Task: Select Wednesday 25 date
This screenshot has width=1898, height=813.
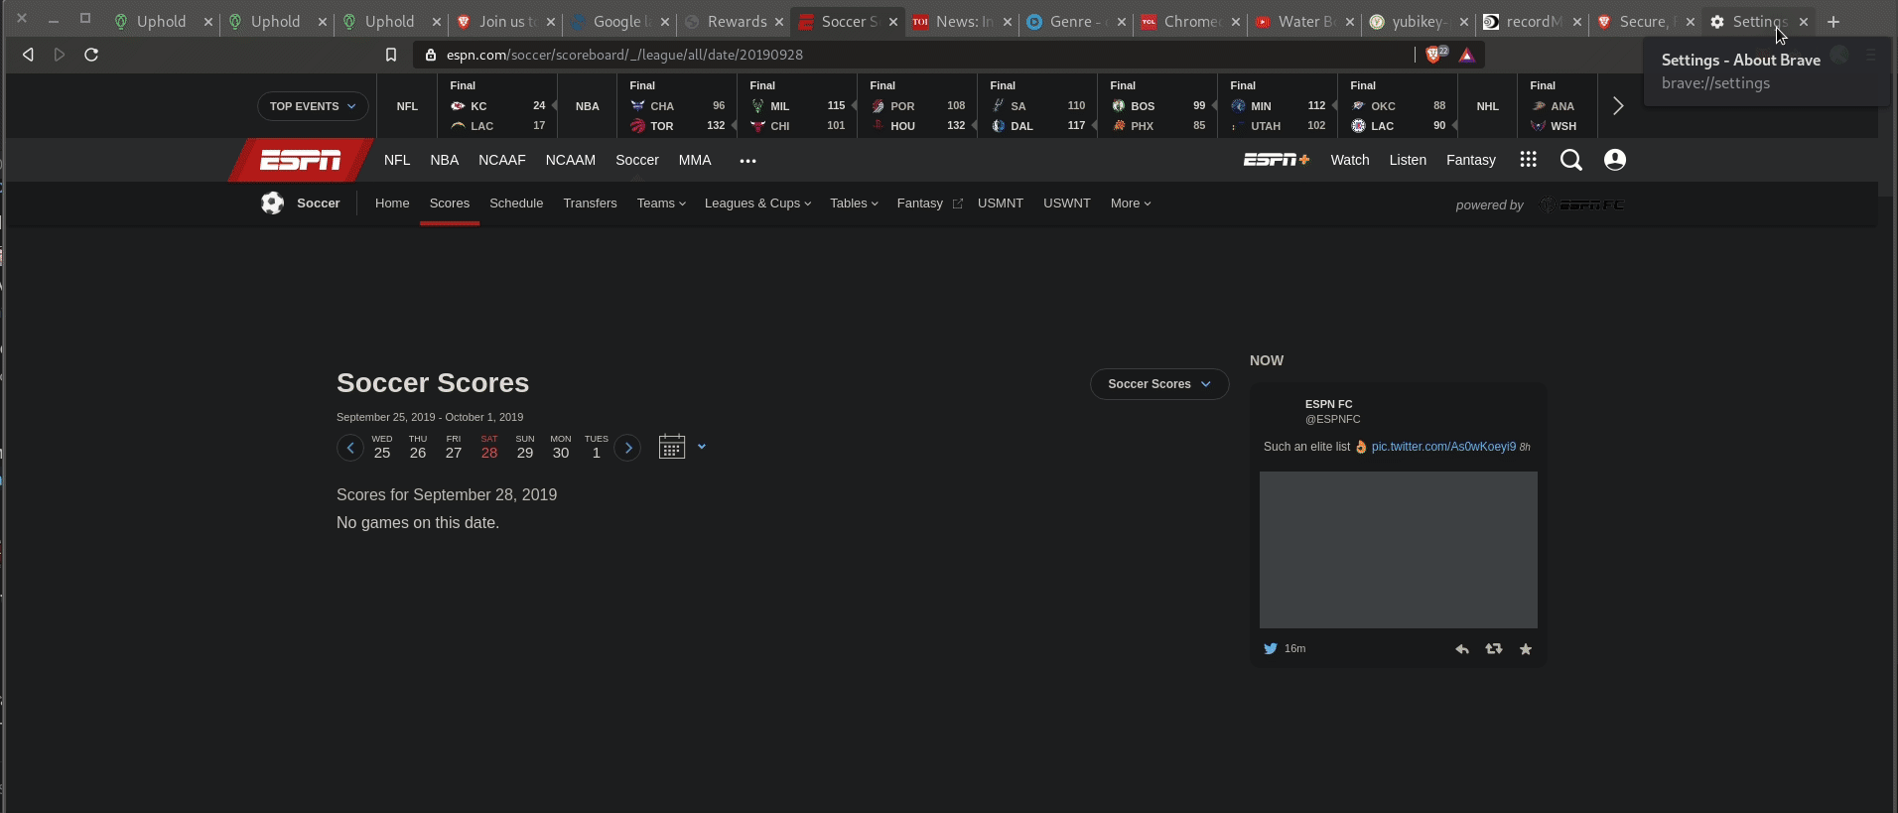Action: tap(382, 448)
